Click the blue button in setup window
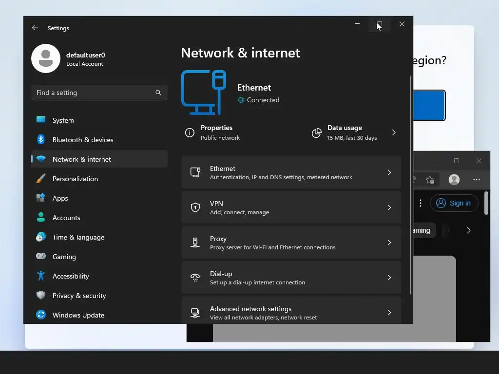Viewport: 499px width, 374px height. click(x=429, y=105)
